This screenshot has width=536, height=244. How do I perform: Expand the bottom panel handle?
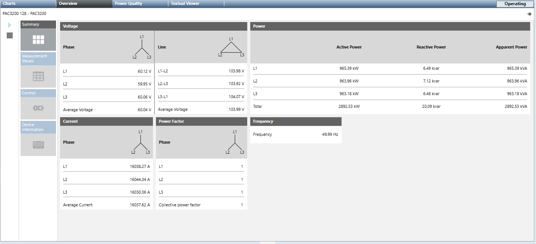(267, 243)
